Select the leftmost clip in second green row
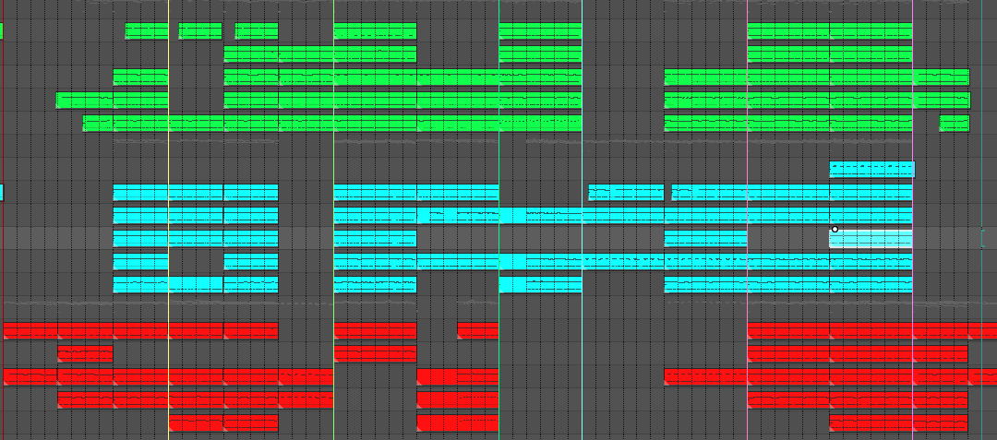 pyautogui.click(x=251, y=54)
